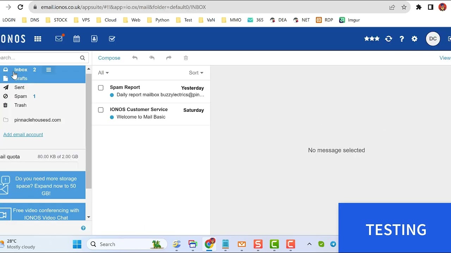Open the Address Book icon
451x253 pixels.
coord(94,39)
